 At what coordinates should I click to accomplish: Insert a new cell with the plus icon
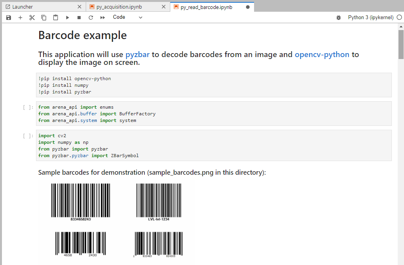(x=20, y=18)
